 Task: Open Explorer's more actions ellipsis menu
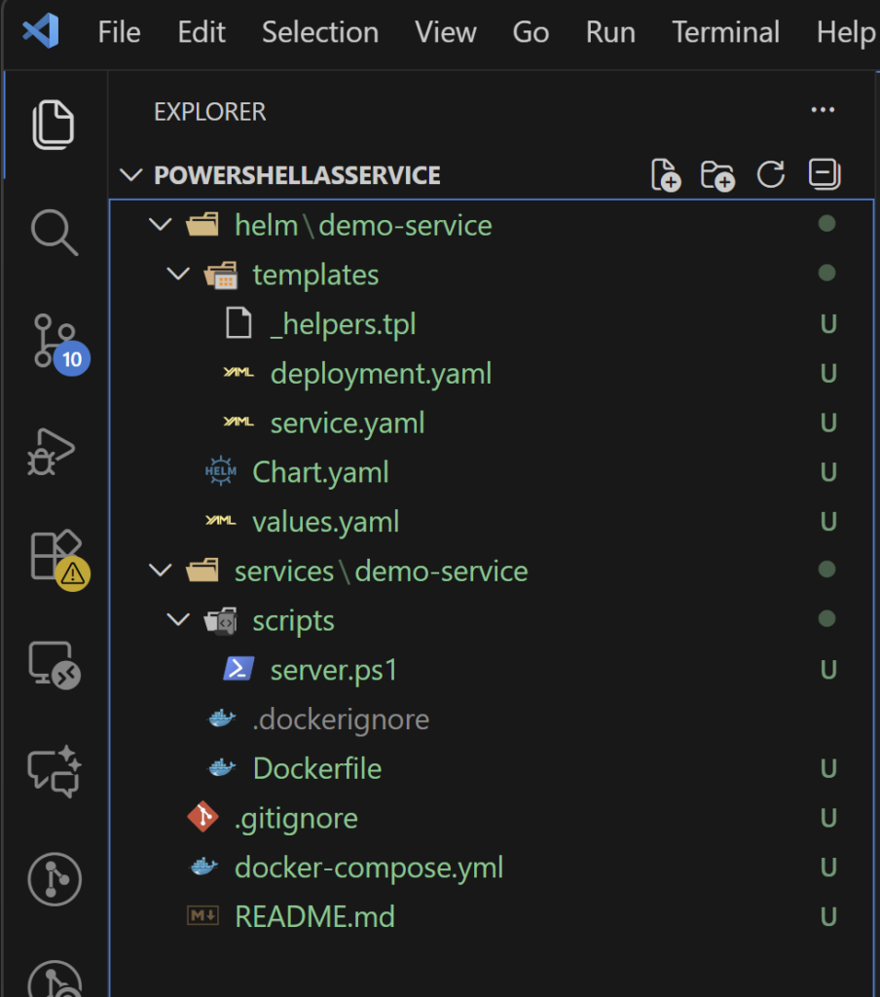(x=823, y=111)
